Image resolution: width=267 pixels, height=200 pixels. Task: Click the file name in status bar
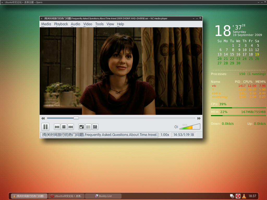99,135
